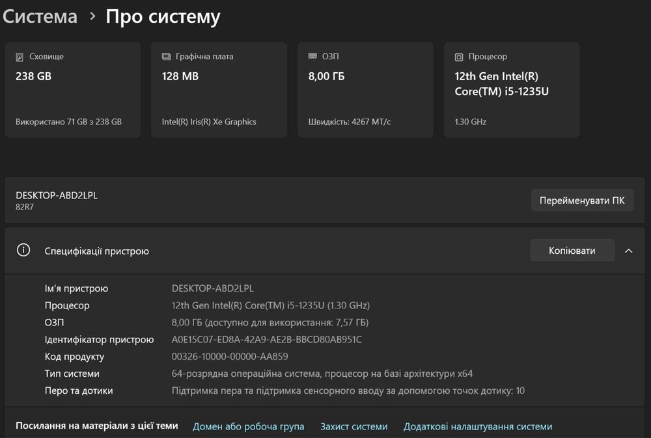Click the Код продукту label
Image resolution: width=651 pixels, height=438 pixels.
click(x=74, y=357)
